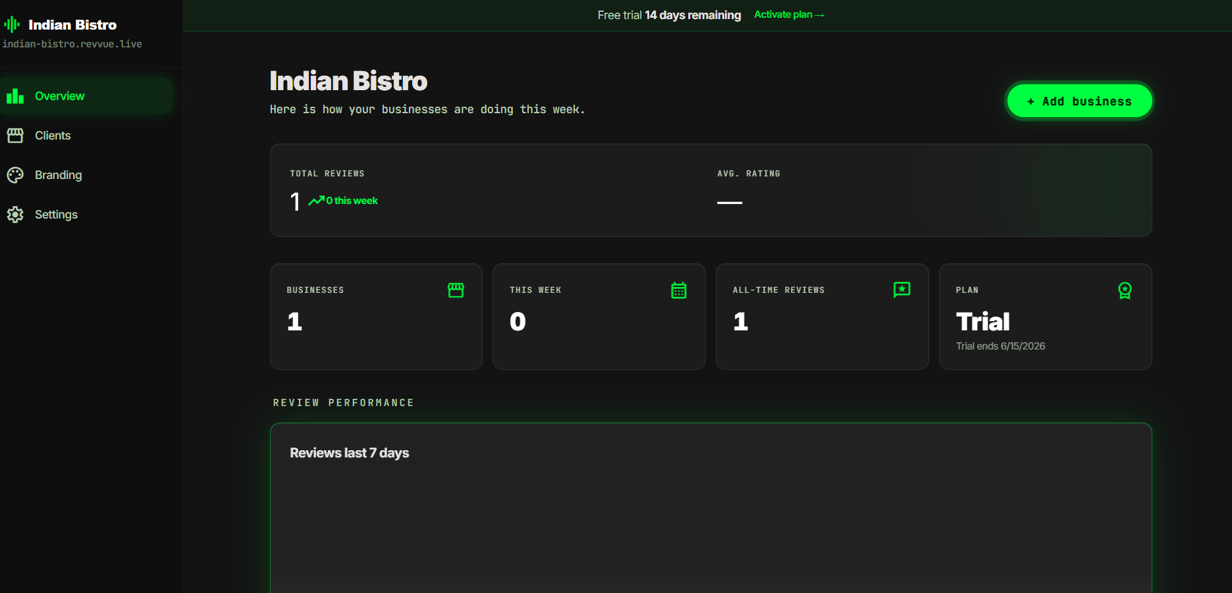Viewport: 1232px width, 593px height.
Task: Click the Businesses card label
Action: (x=315, y=290)
